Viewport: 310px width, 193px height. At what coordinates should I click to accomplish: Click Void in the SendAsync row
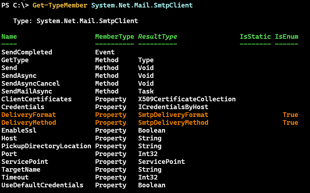(x=146, y=76)
